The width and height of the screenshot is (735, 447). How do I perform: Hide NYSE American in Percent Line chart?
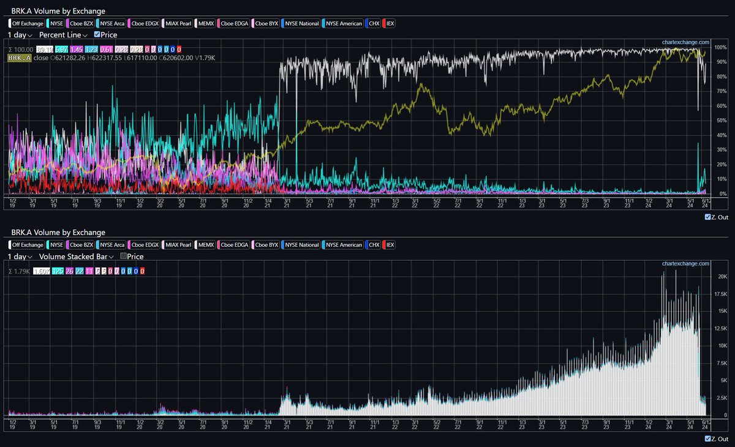point(343,23)
